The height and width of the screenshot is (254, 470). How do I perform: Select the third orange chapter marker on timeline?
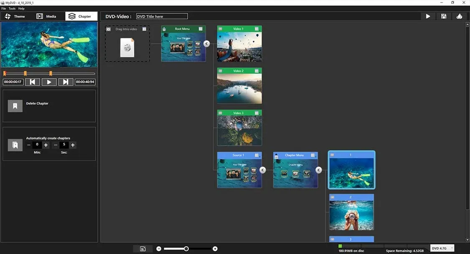[x=51, y=73]
